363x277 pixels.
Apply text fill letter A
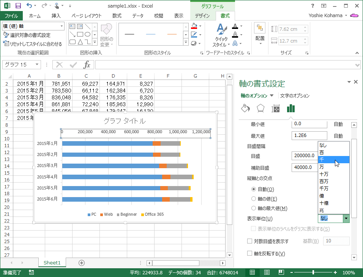click(x=235, y=26)
